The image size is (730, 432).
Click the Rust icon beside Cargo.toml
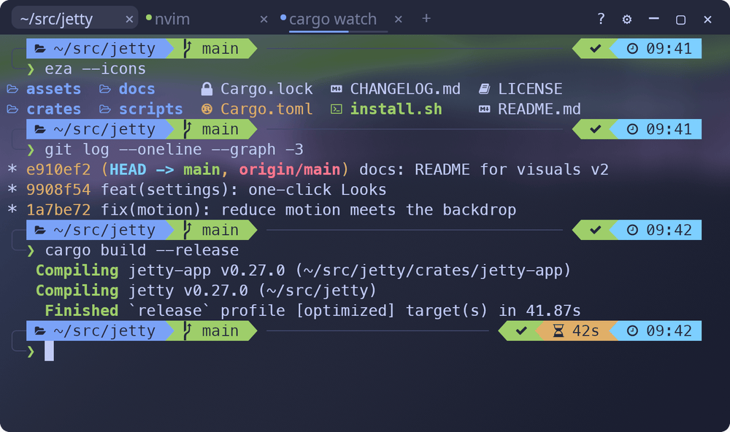[207, 109]
